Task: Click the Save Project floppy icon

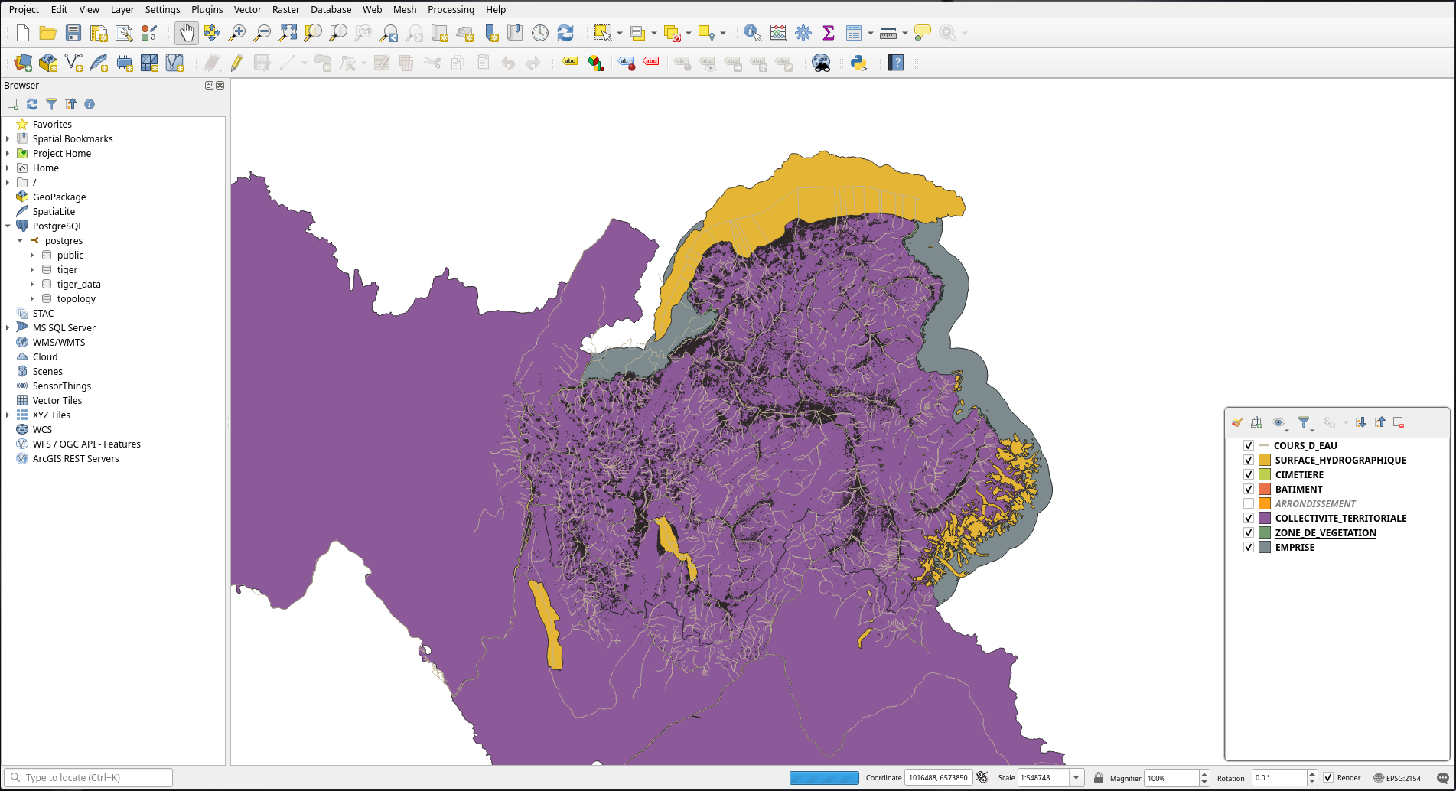Action: pyautogui.click(x=73, y=33)
